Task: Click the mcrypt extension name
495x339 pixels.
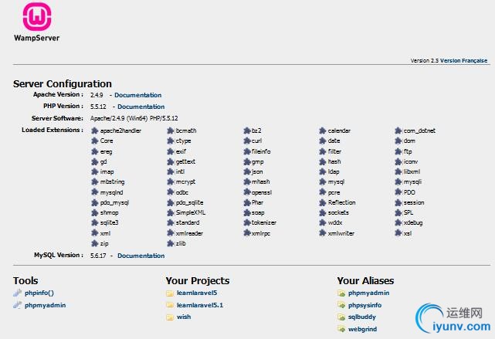Action: pos(185,182)
